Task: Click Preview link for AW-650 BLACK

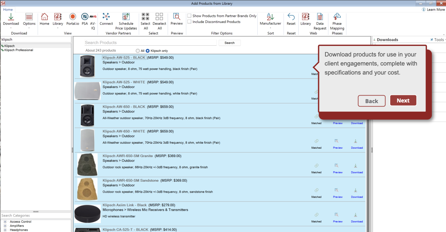Action: pyautogui.click(x=338, y=123)
